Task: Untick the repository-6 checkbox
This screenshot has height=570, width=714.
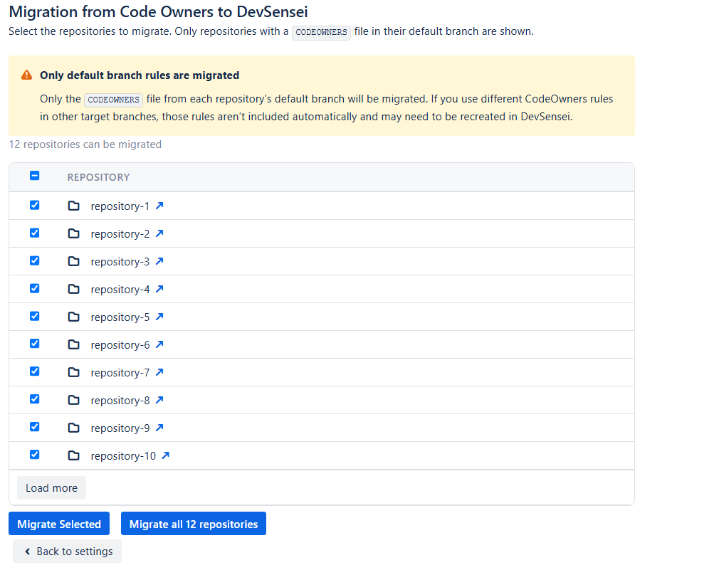Action: [35, 344]
